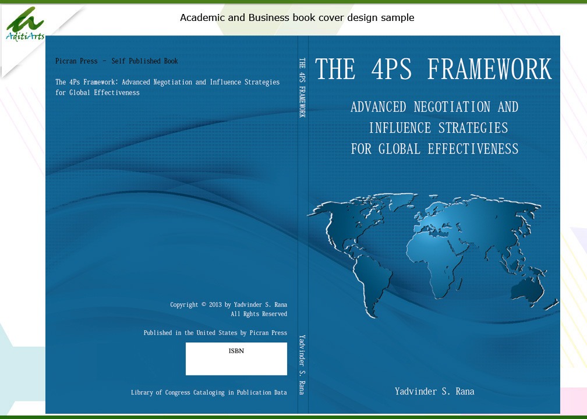Select the 'THE 4PS FRAMEWORK' front cover title
Image resolution: width=587 pixels, height=419 pixels.
(x=433, y=69)
